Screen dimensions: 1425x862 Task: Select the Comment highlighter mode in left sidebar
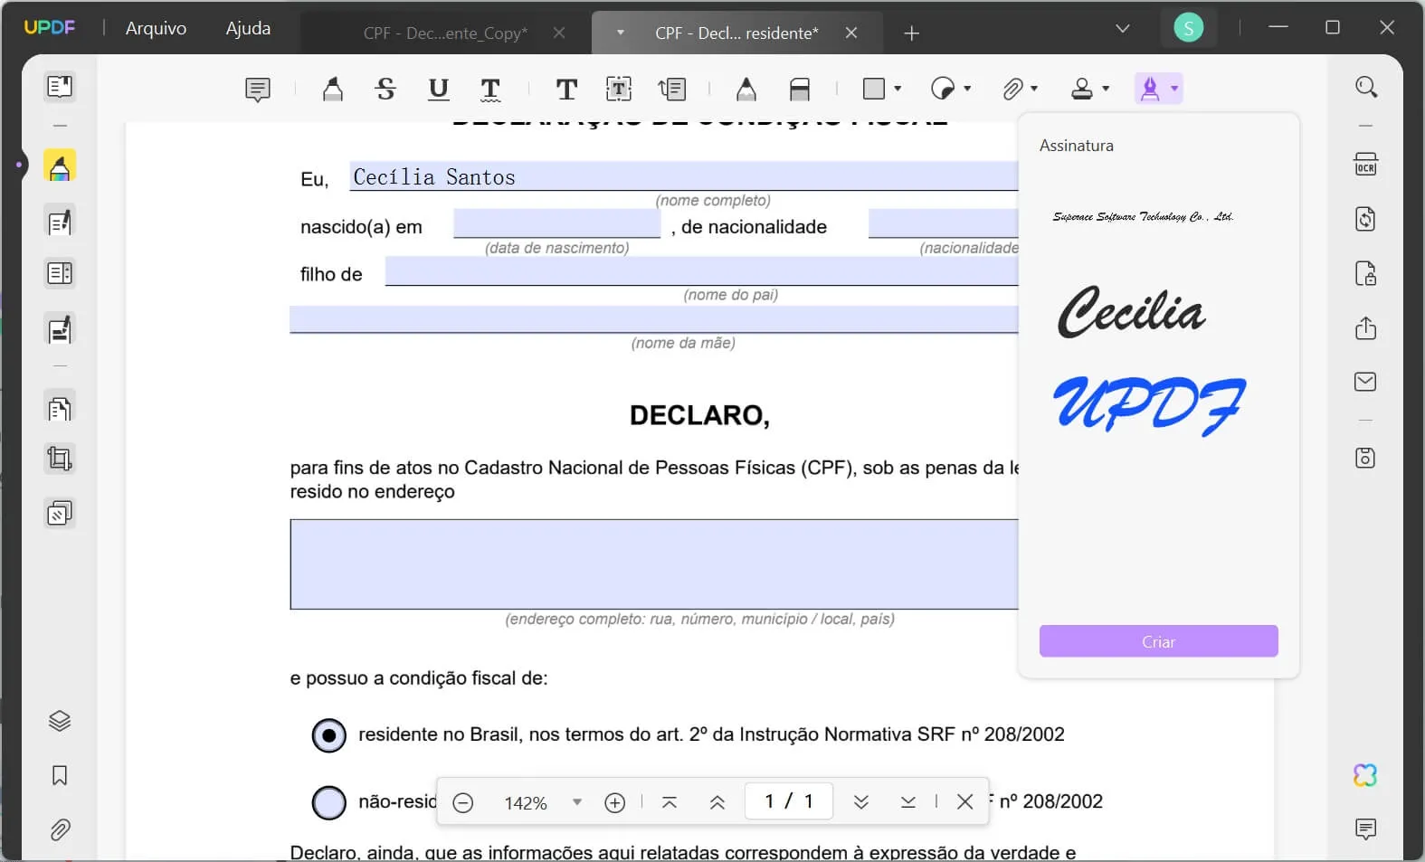click(60, 166)
